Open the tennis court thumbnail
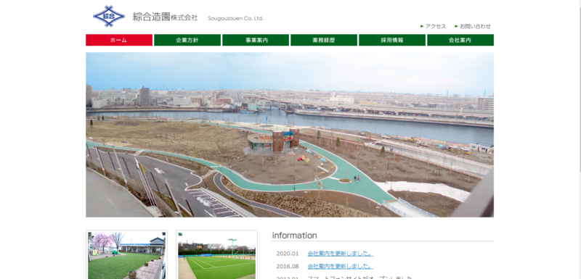 [x=216, y=254]
